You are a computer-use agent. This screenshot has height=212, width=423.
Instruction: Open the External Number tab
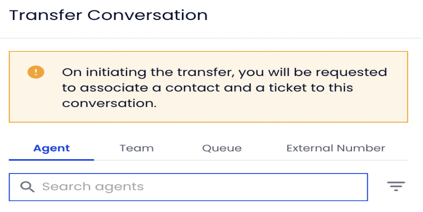point(336,148)
